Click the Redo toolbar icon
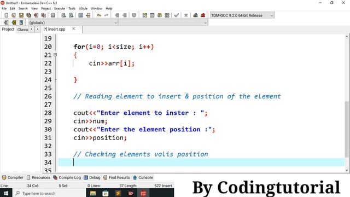Image resolution: width=350 pixels, height=197 pixels. point(106,15)
